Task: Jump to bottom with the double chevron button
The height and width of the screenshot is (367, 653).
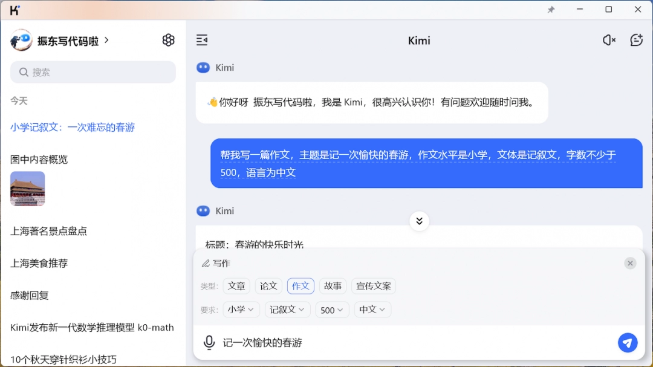Action: pyautogui.click(x=419, y=221)
